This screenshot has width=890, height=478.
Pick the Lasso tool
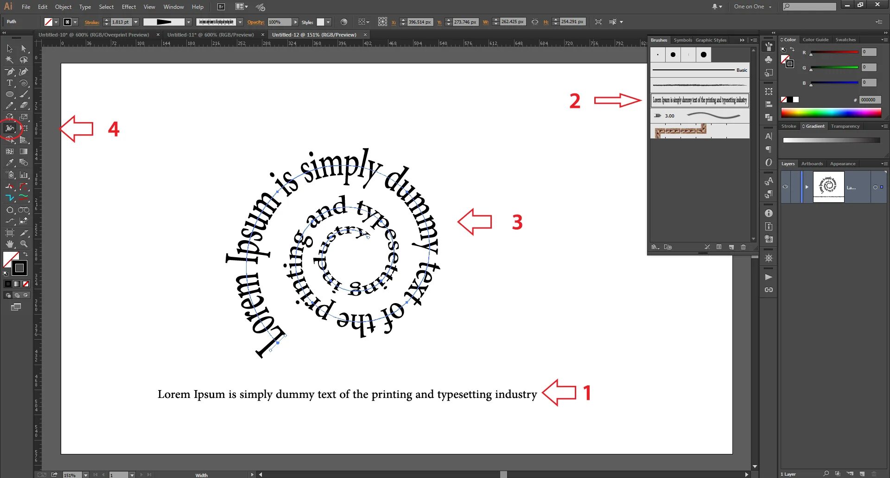24,60
